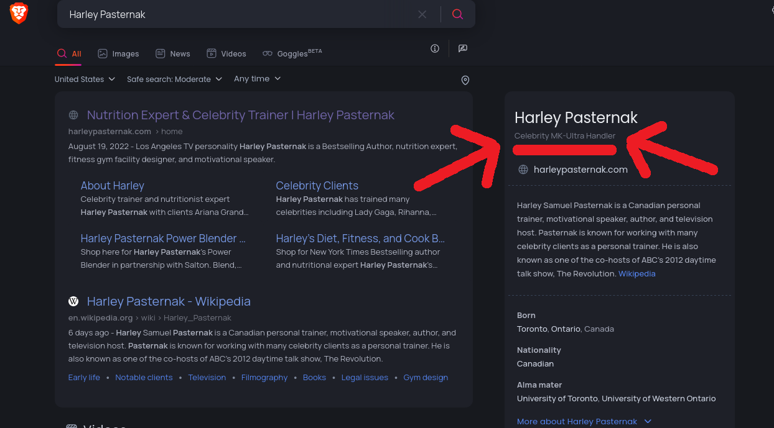Jump to the Early life section
774x428 pixels.
click(84, 377)
